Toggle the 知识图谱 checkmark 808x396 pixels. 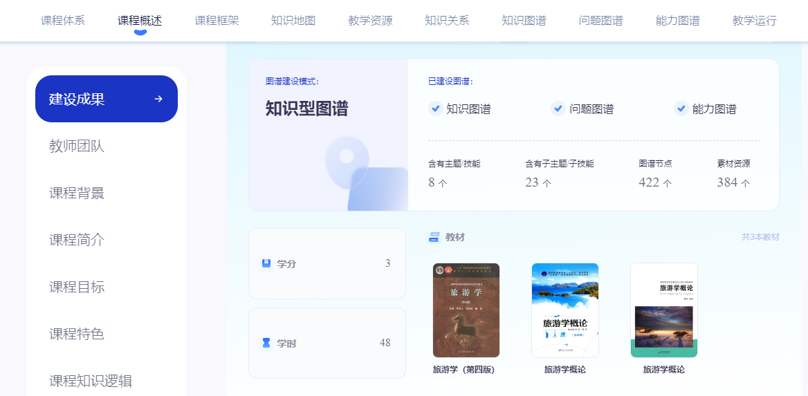click(435, 109)
